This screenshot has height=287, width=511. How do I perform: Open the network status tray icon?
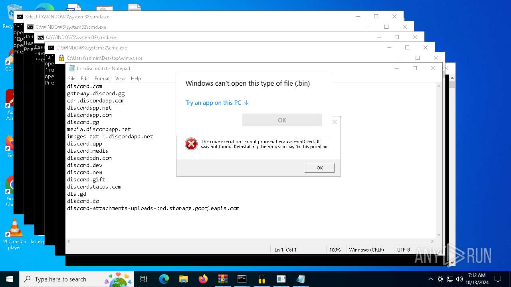450,279
